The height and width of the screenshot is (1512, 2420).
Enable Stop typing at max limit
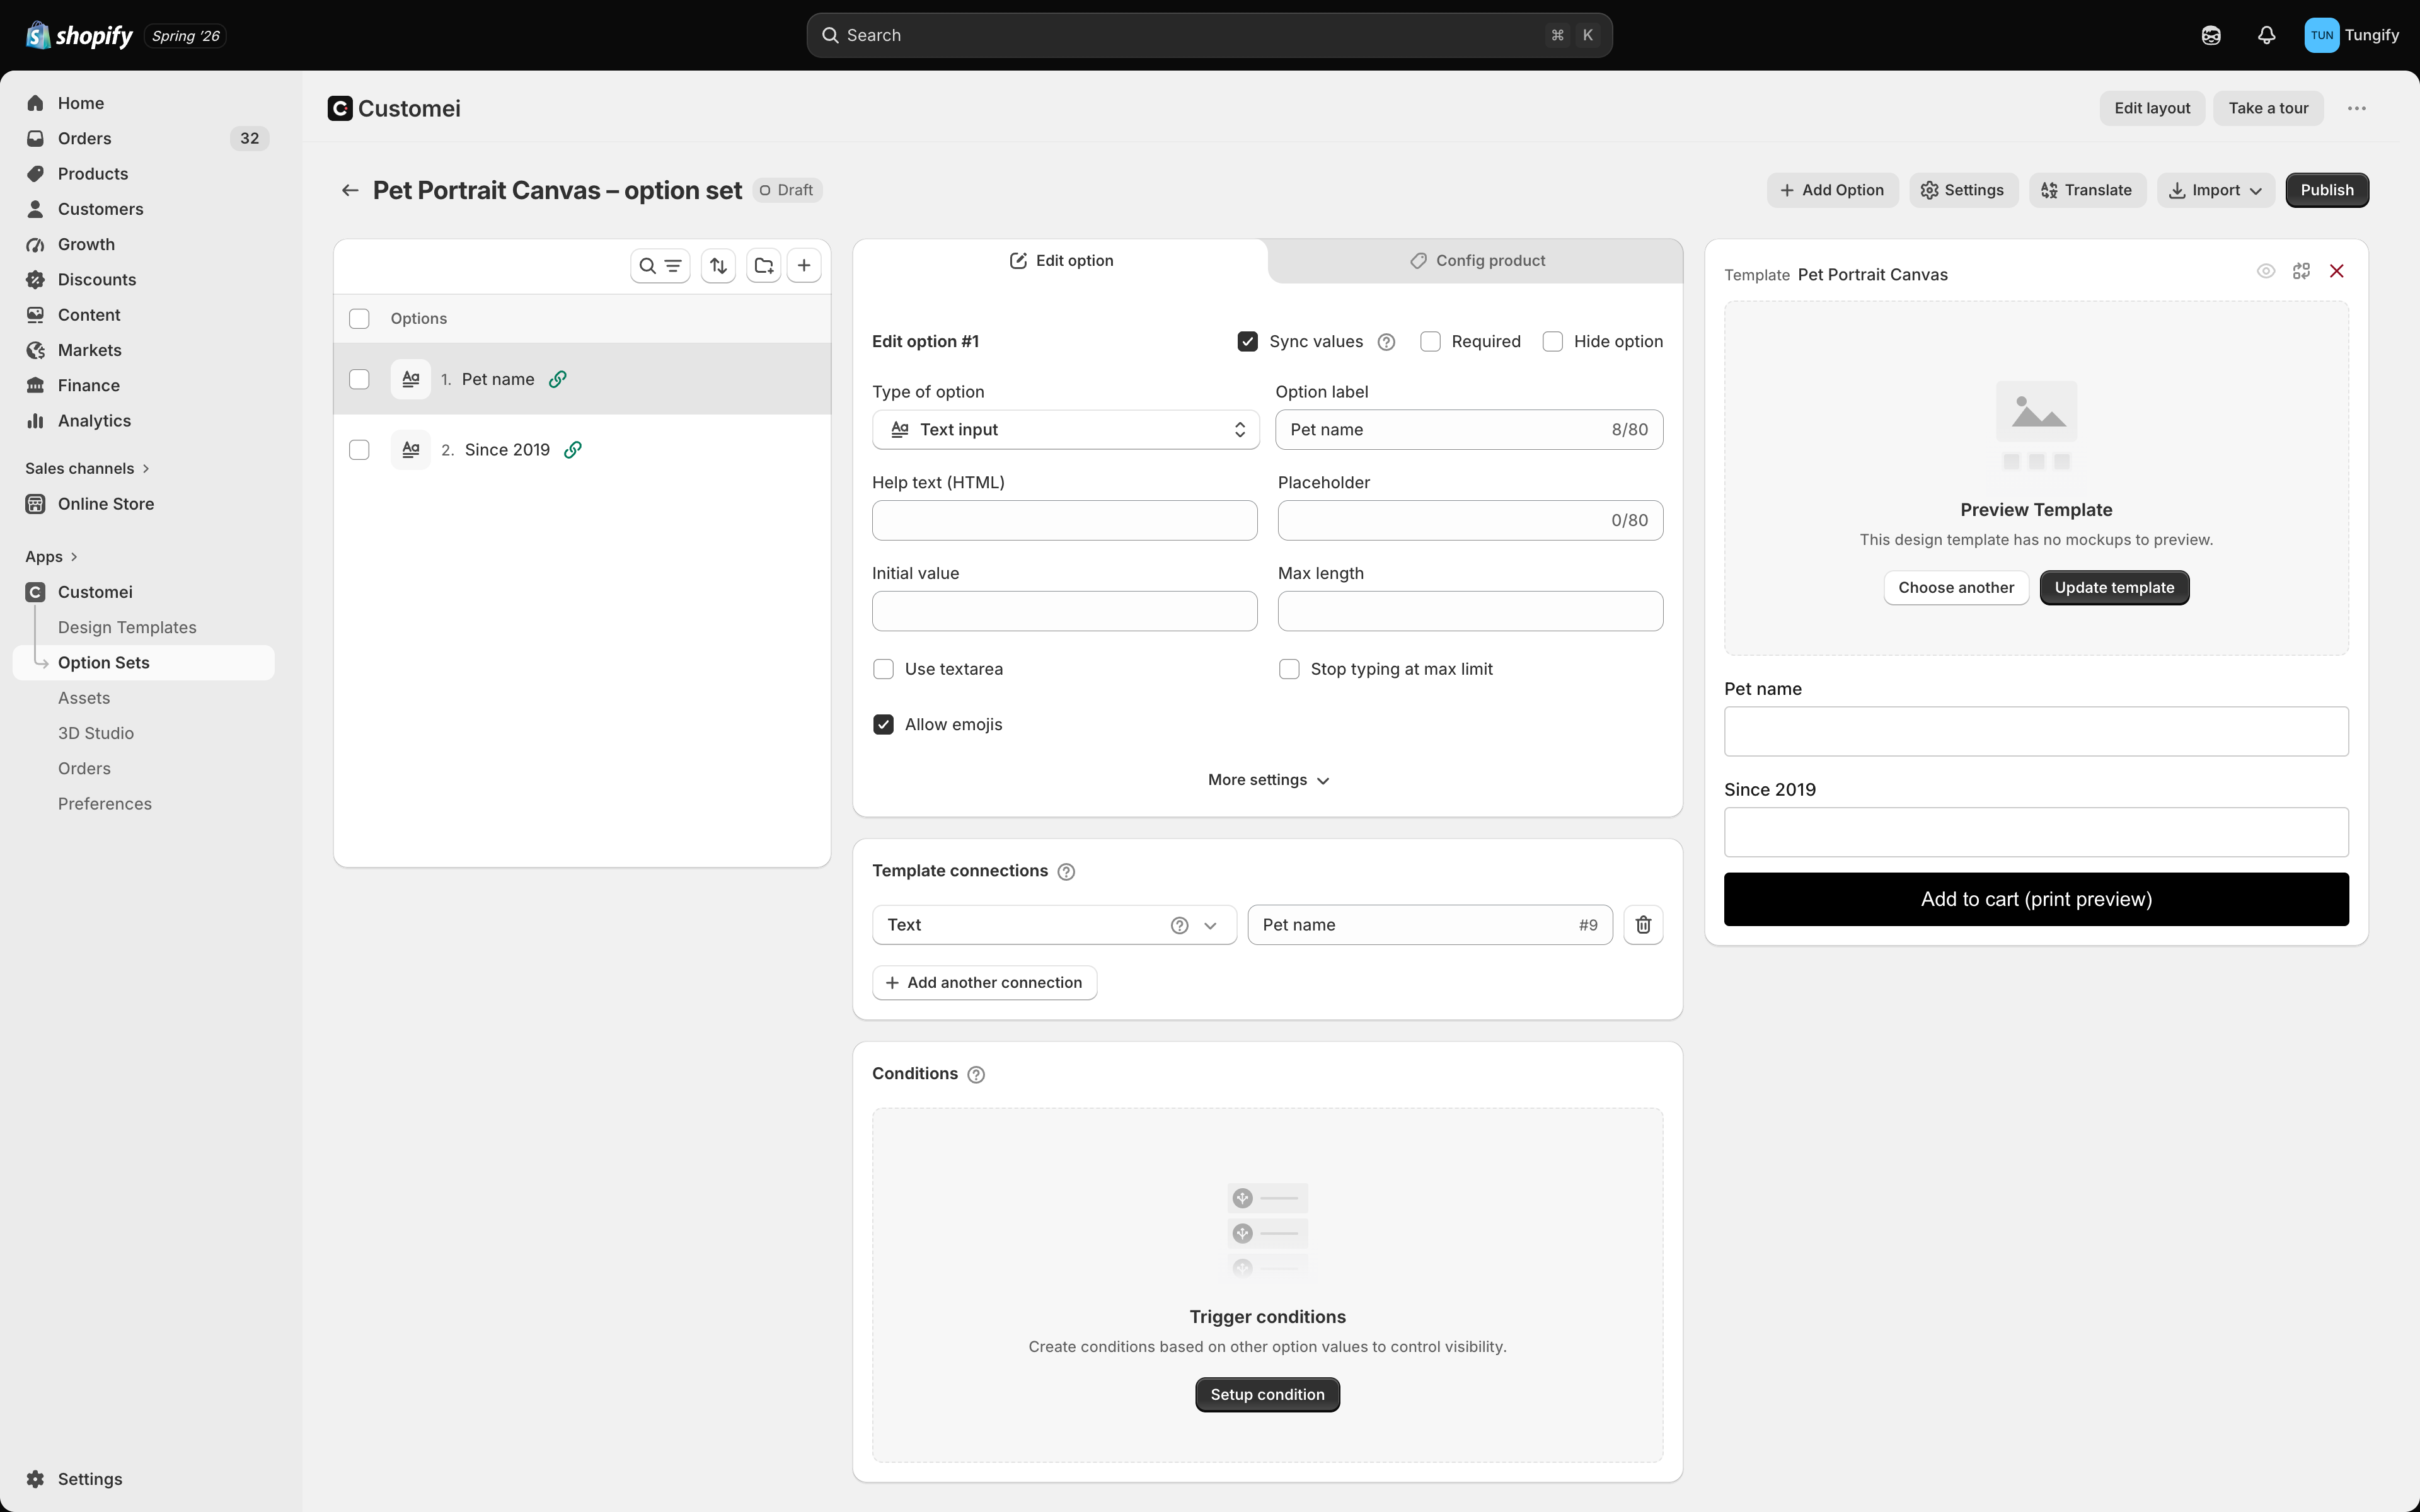[x=1289, y=669]
